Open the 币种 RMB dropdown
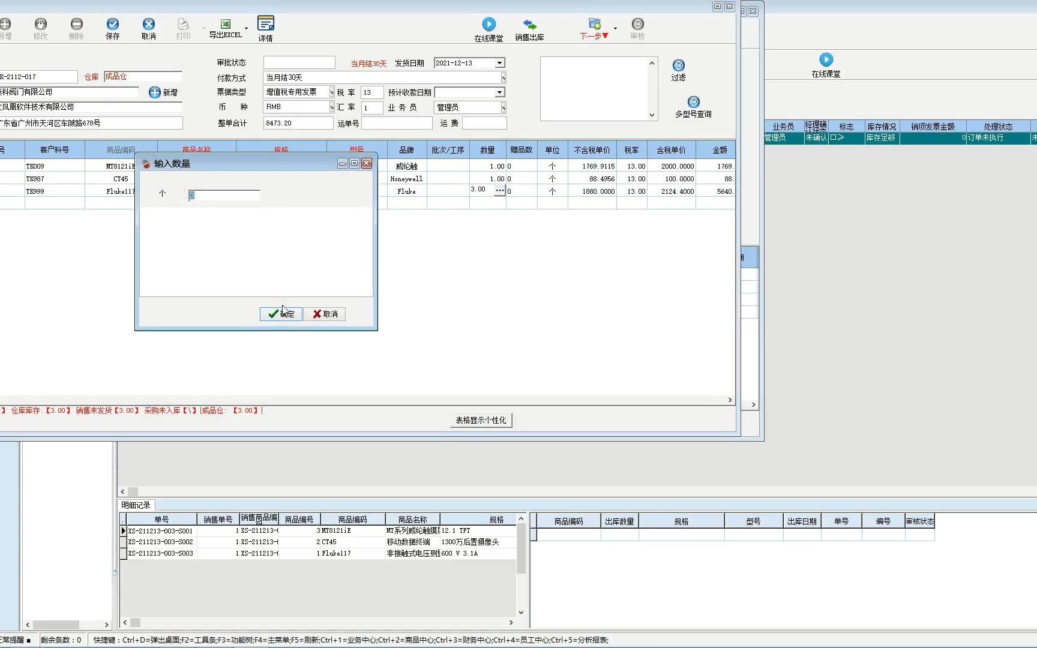Viewport: 1037px width, 648px height. coord(331,107)
